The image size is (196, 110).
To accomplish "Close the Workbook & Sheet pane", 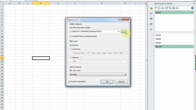I will [x=194, y=4].
